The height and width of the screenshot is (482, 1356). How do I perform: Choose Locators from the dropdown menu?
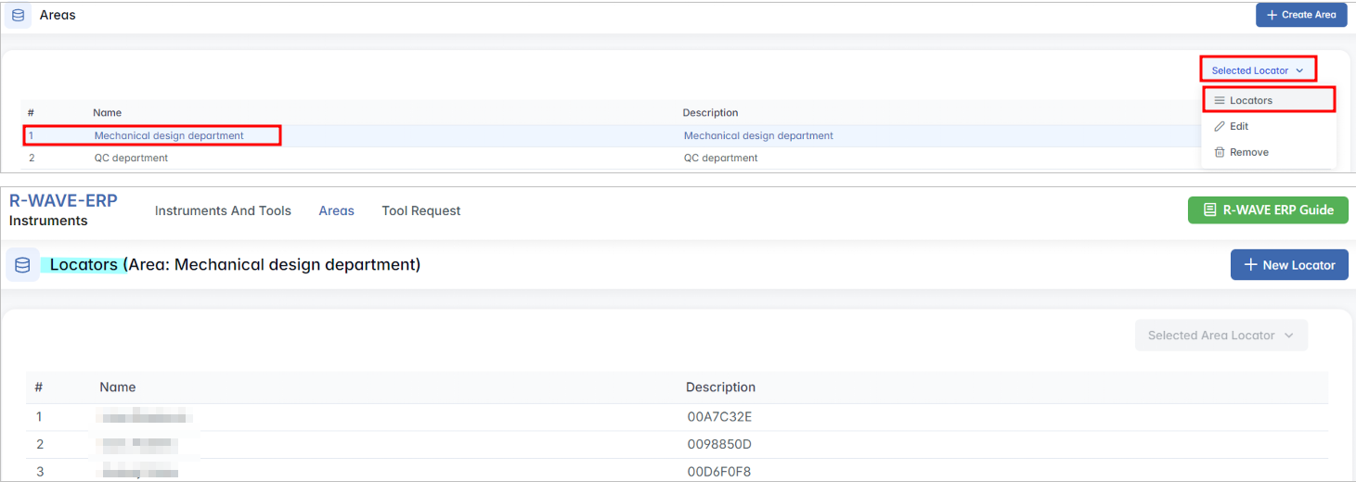coord(1250,100)
